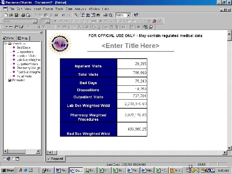Click the Data panel's scroll-left arrow
This screenshot has height=174, width=232.
tap(5, 151)
